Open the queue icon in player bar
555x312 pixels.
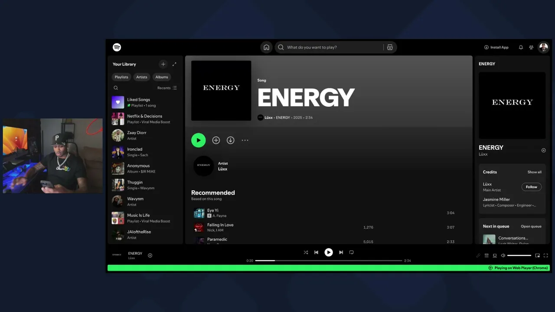coord(486,256)
